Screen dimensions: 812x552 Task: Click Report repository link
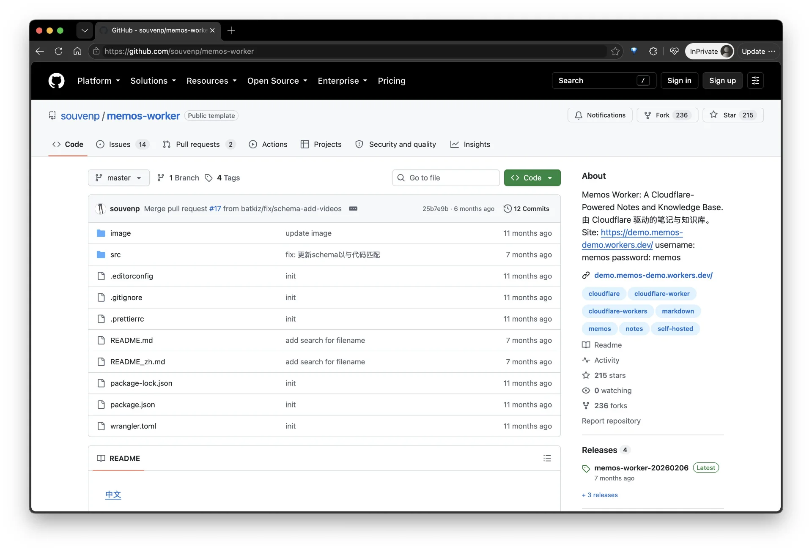pyautogui.click(x=611, y=421)
